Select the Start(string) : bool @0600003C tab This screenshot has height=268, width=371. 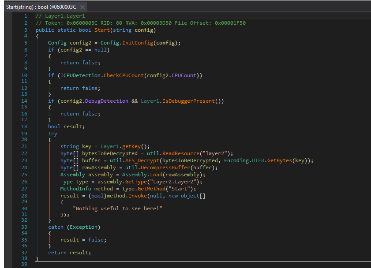(41, 7)
